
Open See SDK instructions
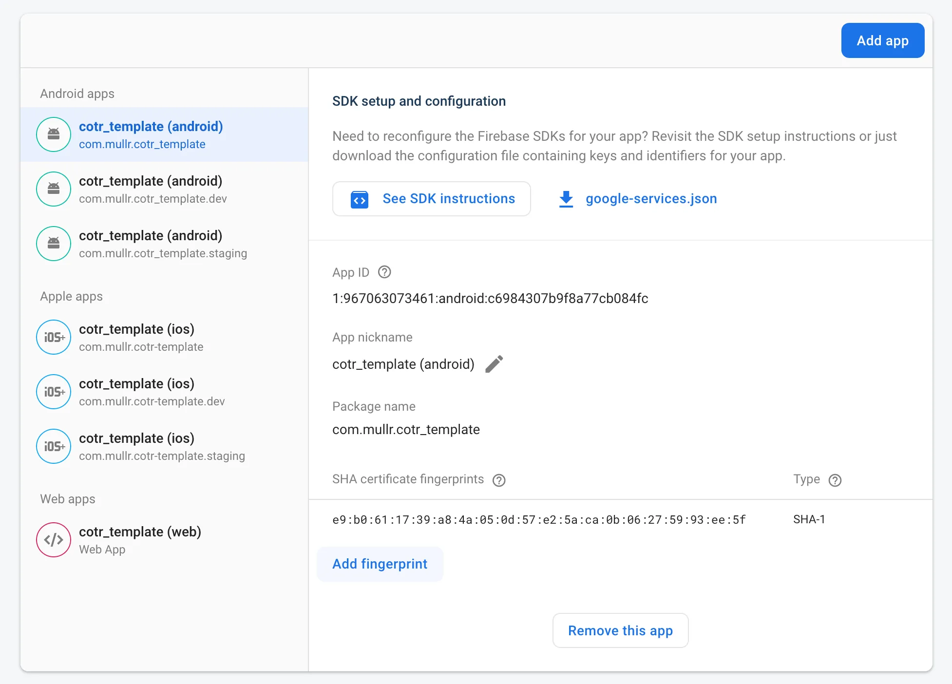pos(431,199)
